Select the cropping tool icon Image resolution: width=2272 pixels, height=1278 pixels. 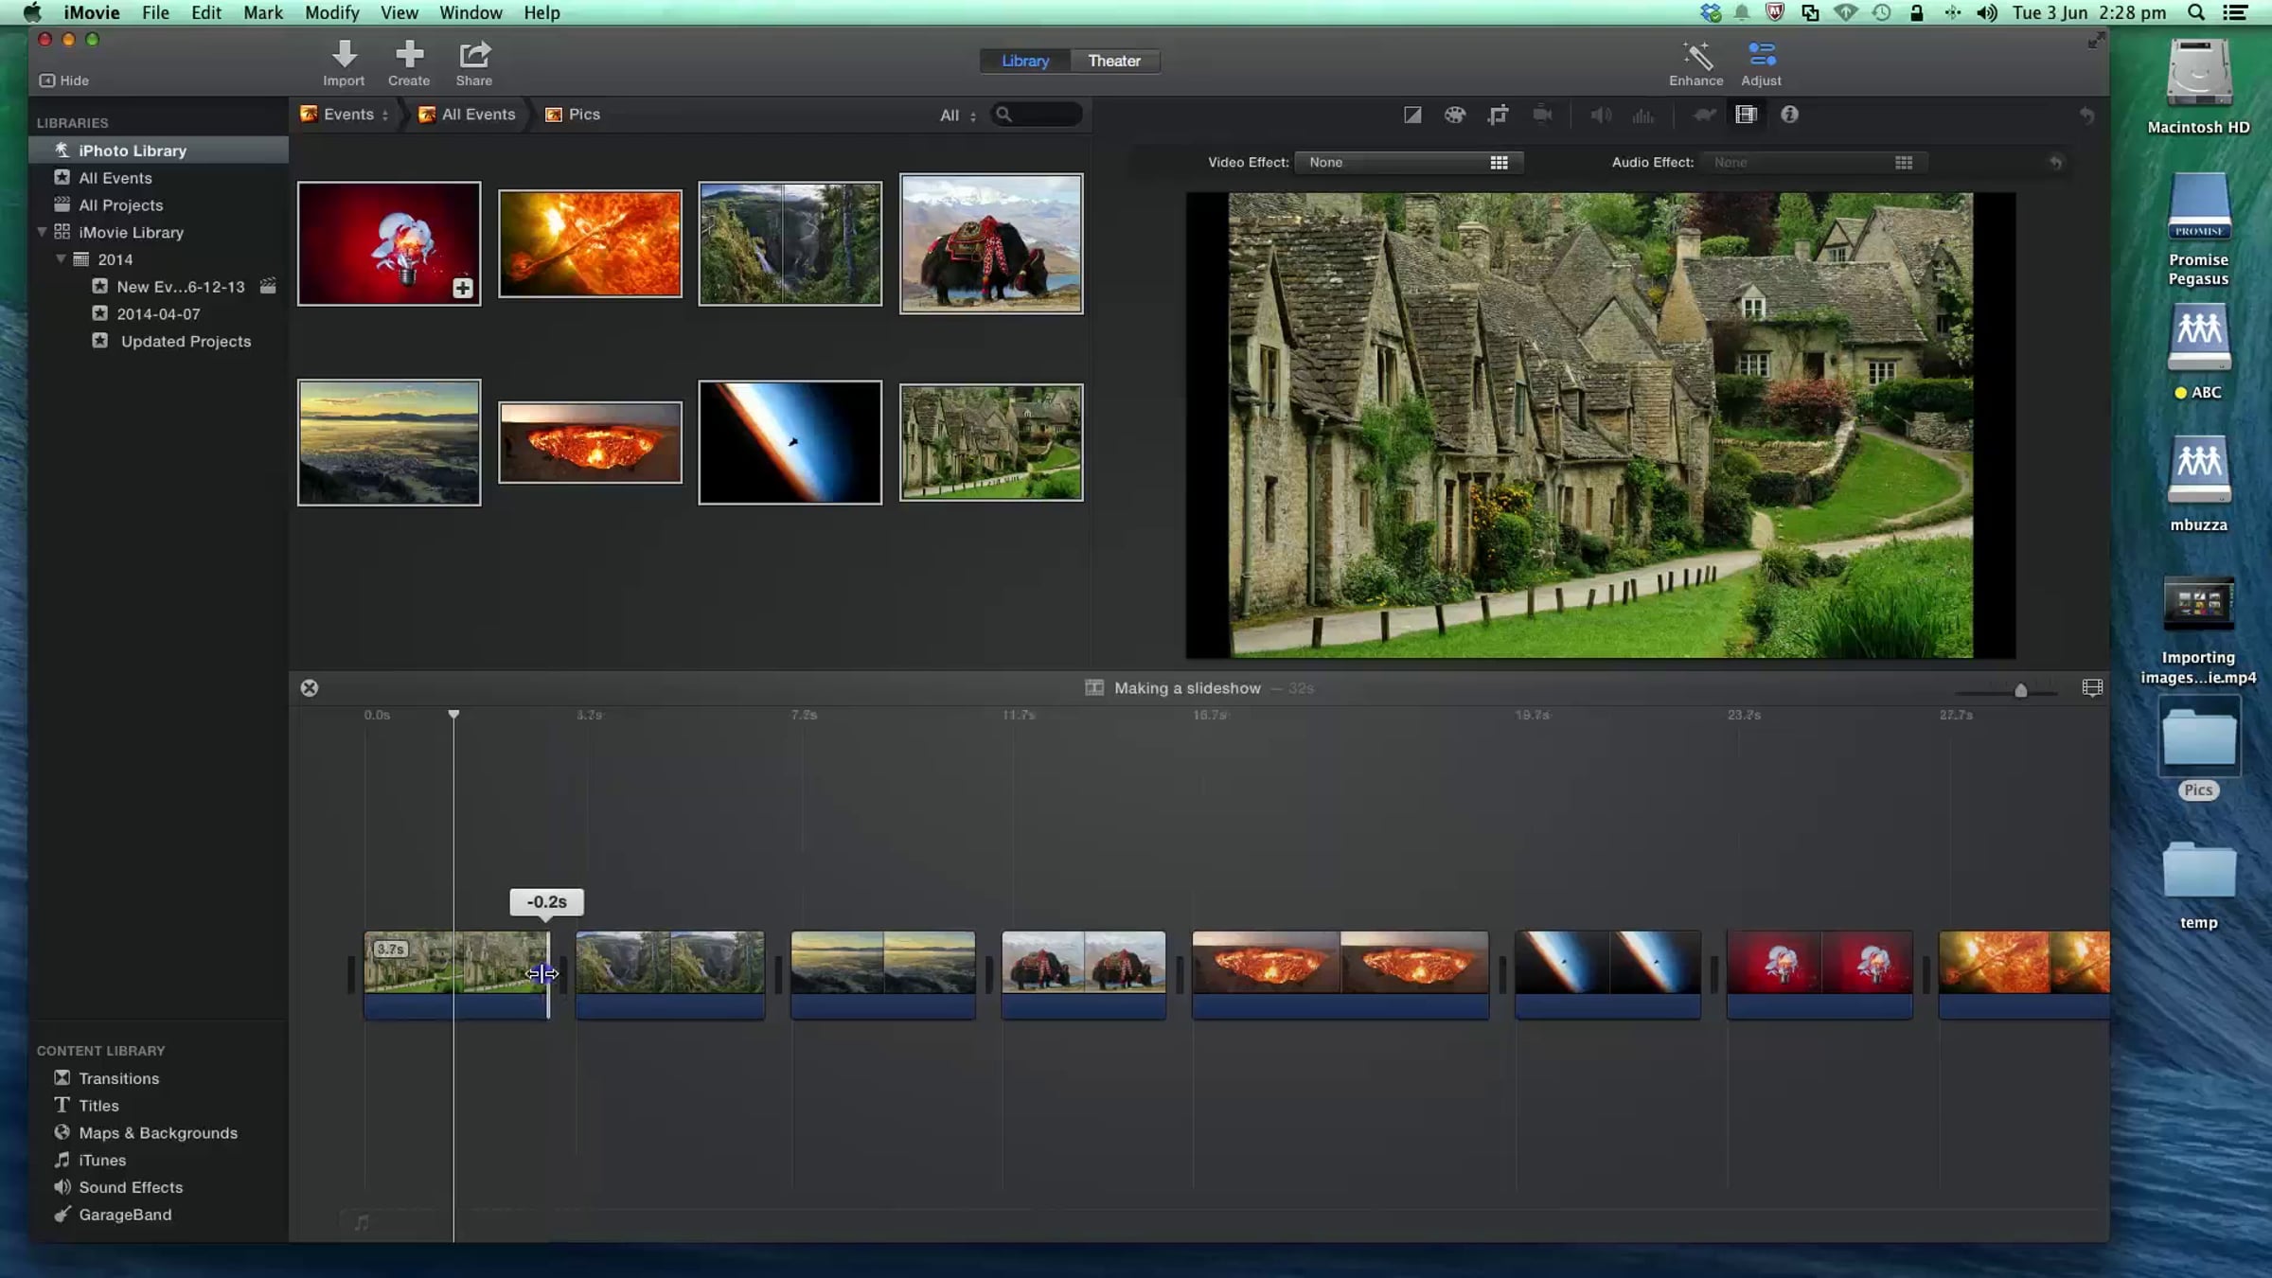1498,115
